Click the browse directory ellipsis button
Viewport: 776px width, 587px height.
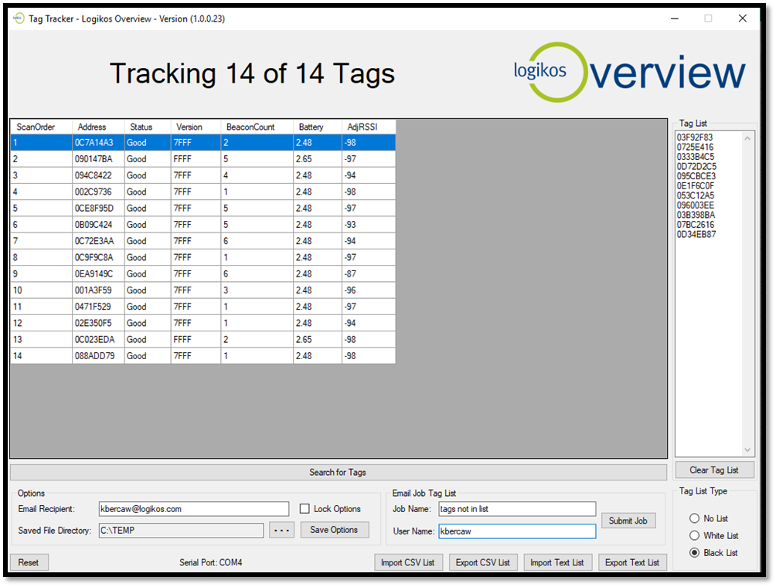point(281,530)
